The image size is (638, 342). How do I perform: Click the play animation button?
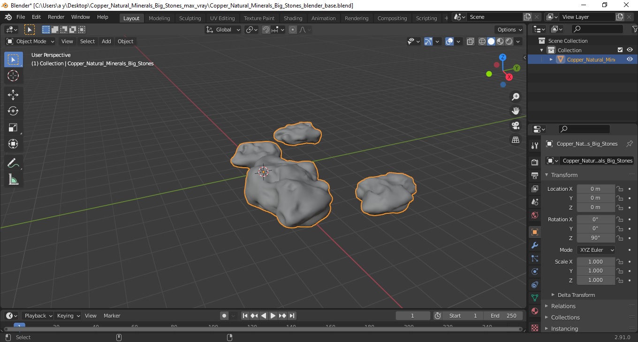(273, 316)
